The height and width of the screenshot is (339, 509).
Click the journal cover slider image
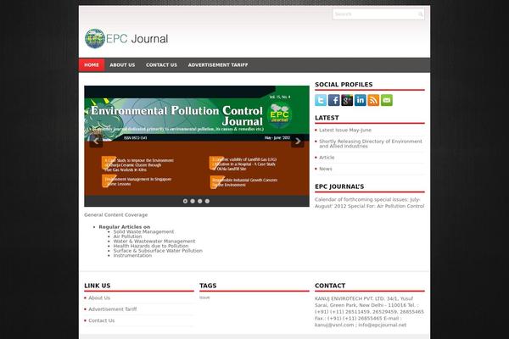(x=197, y=141)
